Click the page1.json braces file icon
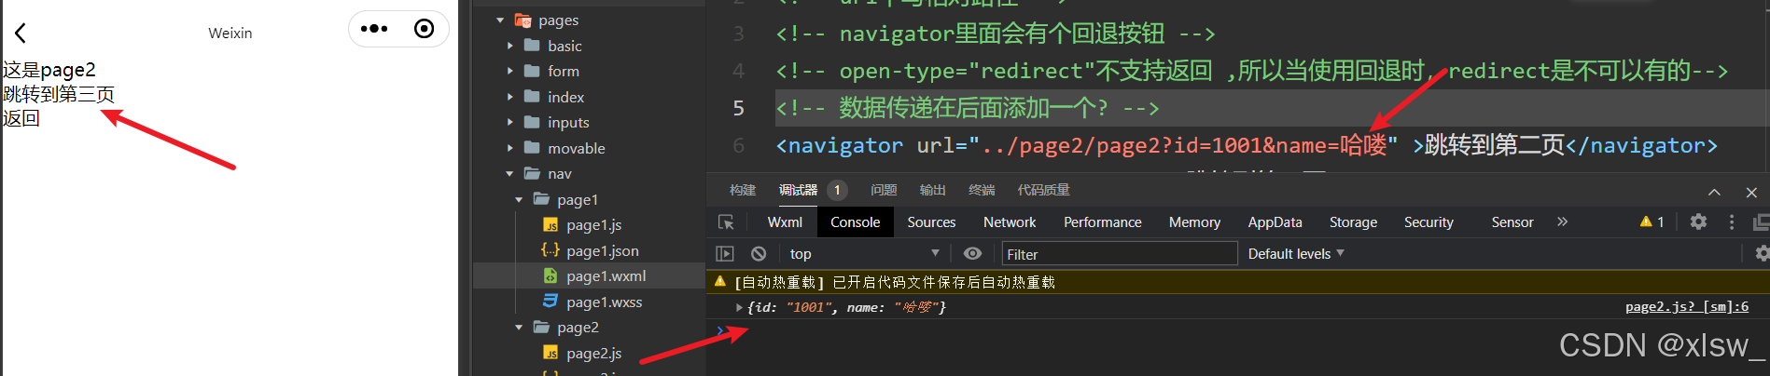The width and height of the screenshot is (1770, 376). (x=551, y=250)
